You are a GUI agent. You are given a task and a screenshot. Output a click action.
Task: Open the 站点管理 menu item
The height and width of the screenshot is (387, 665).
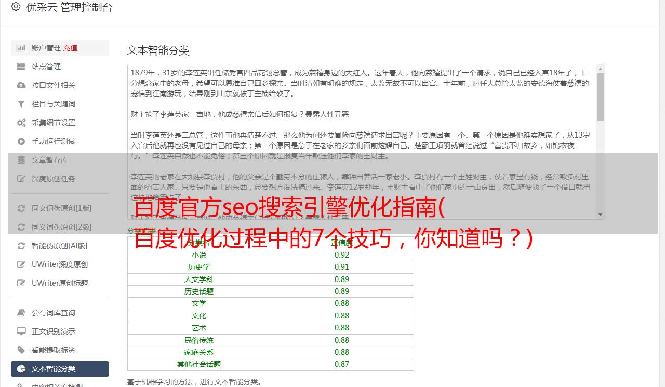[60, 66]
